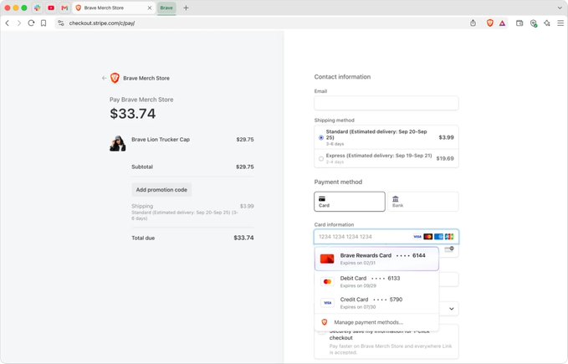This screenshot has width=568, height=364.
Task: Click the Visa logo in card field
Action: click(x=417, y=237)
